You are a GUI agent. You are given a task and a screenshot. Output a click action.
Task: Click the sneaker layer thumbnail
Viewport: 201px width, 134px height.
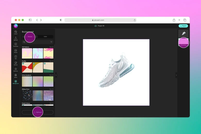pyautogui.click(x=183, y=33)
